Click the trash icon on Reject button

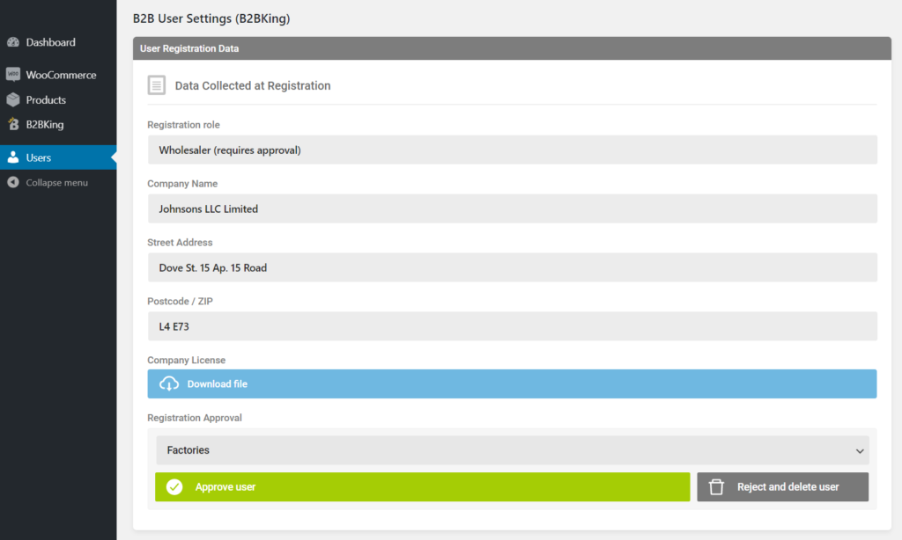tap(716, 486)
